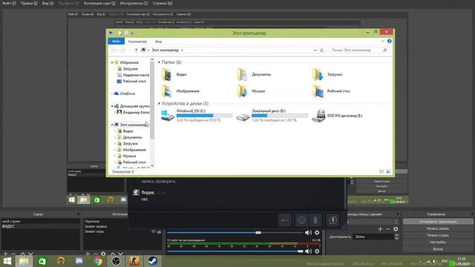Screen dimensions: 475x267
Task: Open the source properties gear under the sources list
Action: click(104, 254)
